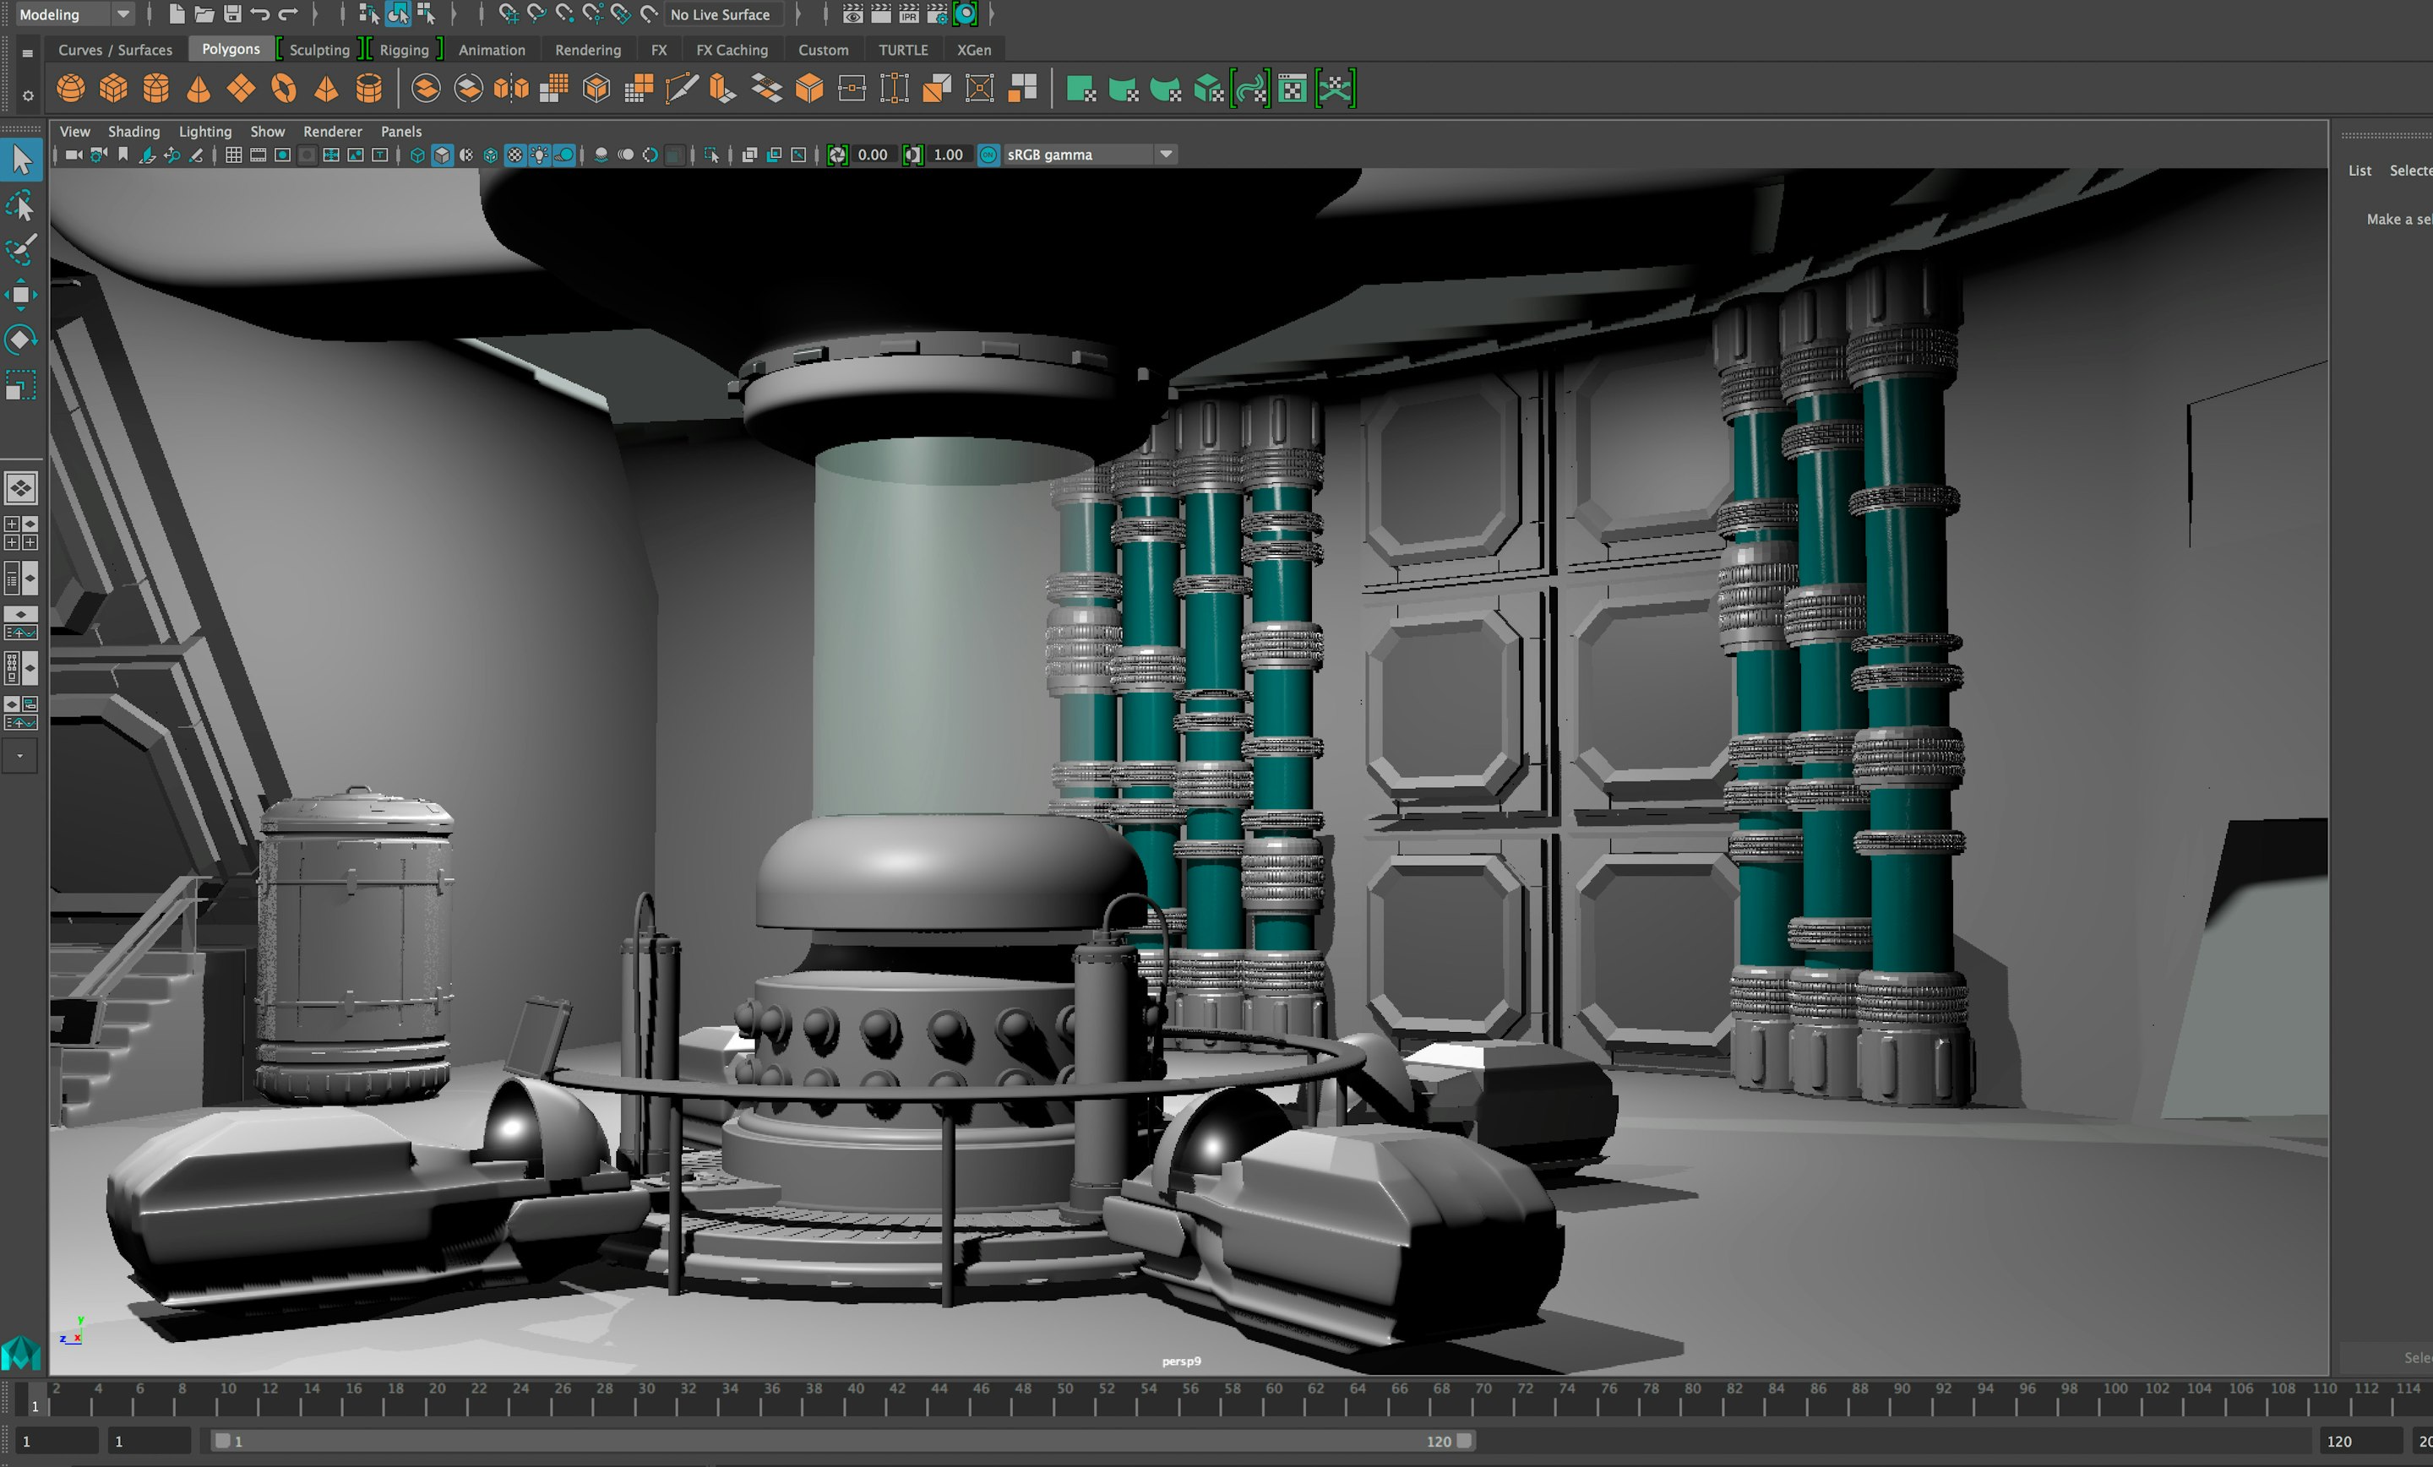Open Render Settings clapperboard gear icon
2433x1467 pixels.
click(936, 14)
